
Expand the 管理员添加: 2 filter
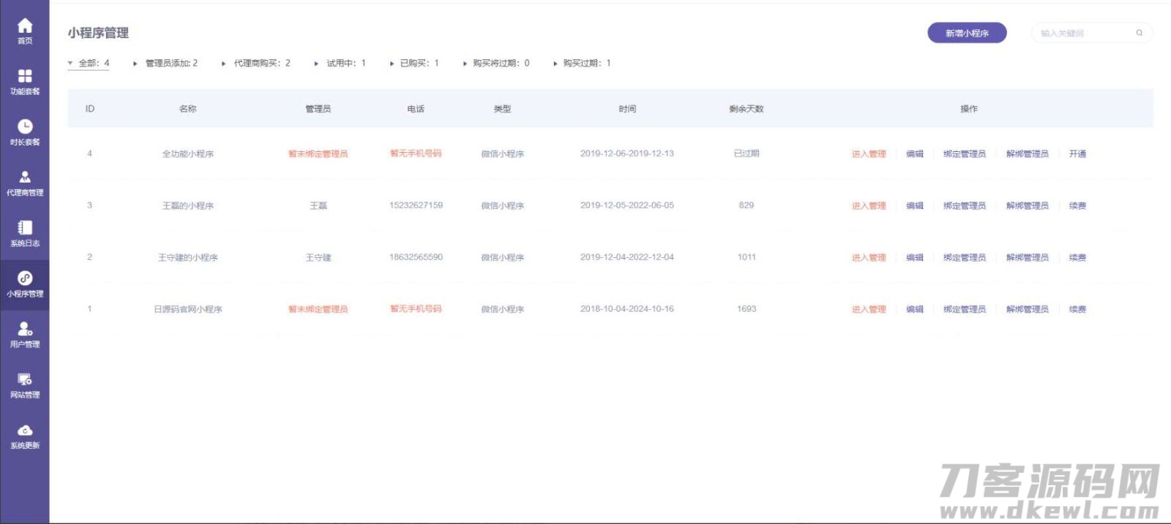[x=171, y=64]
